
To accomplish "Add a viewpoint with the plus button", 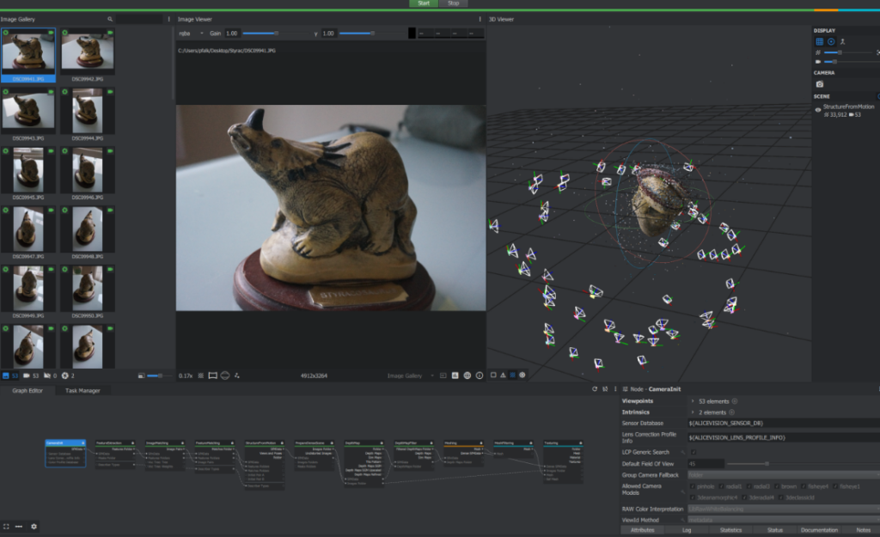I will pyautogui.click(x=735, y=401).
